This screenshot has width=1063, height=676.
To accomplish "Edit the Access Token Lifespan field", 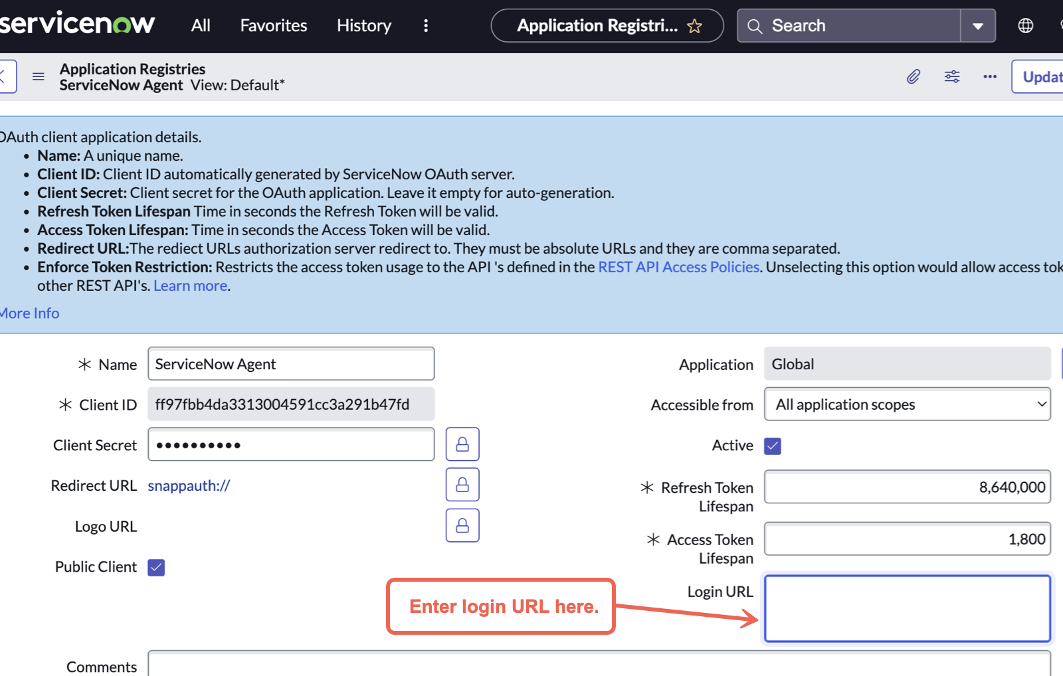I will pyautogui.click(x=908, y=539).
